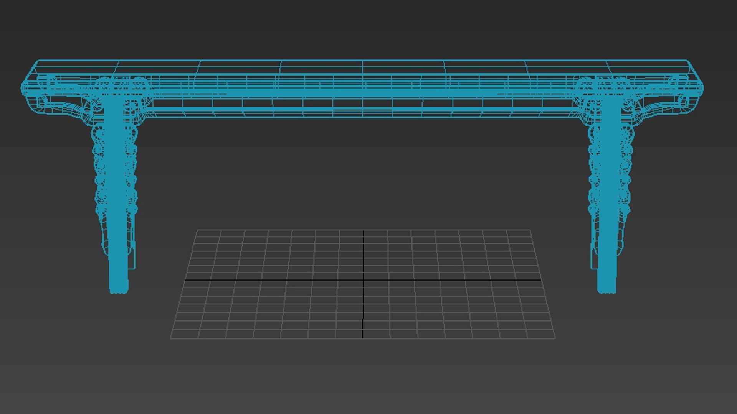Click the far-left corner of the grid
Screen dimensions: 737x414
pyautogui.click(x=197, y=230)
